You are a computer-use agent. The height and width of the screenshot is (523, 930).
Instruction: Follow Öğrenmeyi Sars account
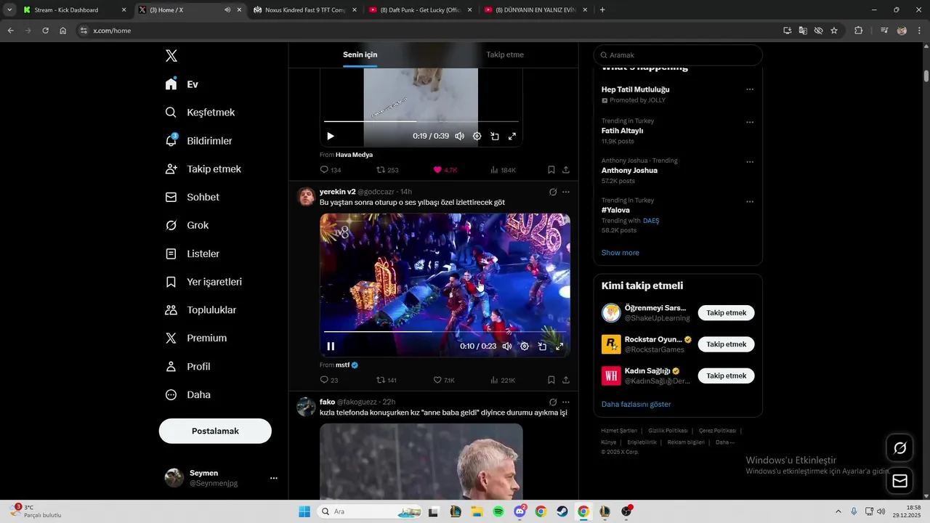click(x=726, y=313)
